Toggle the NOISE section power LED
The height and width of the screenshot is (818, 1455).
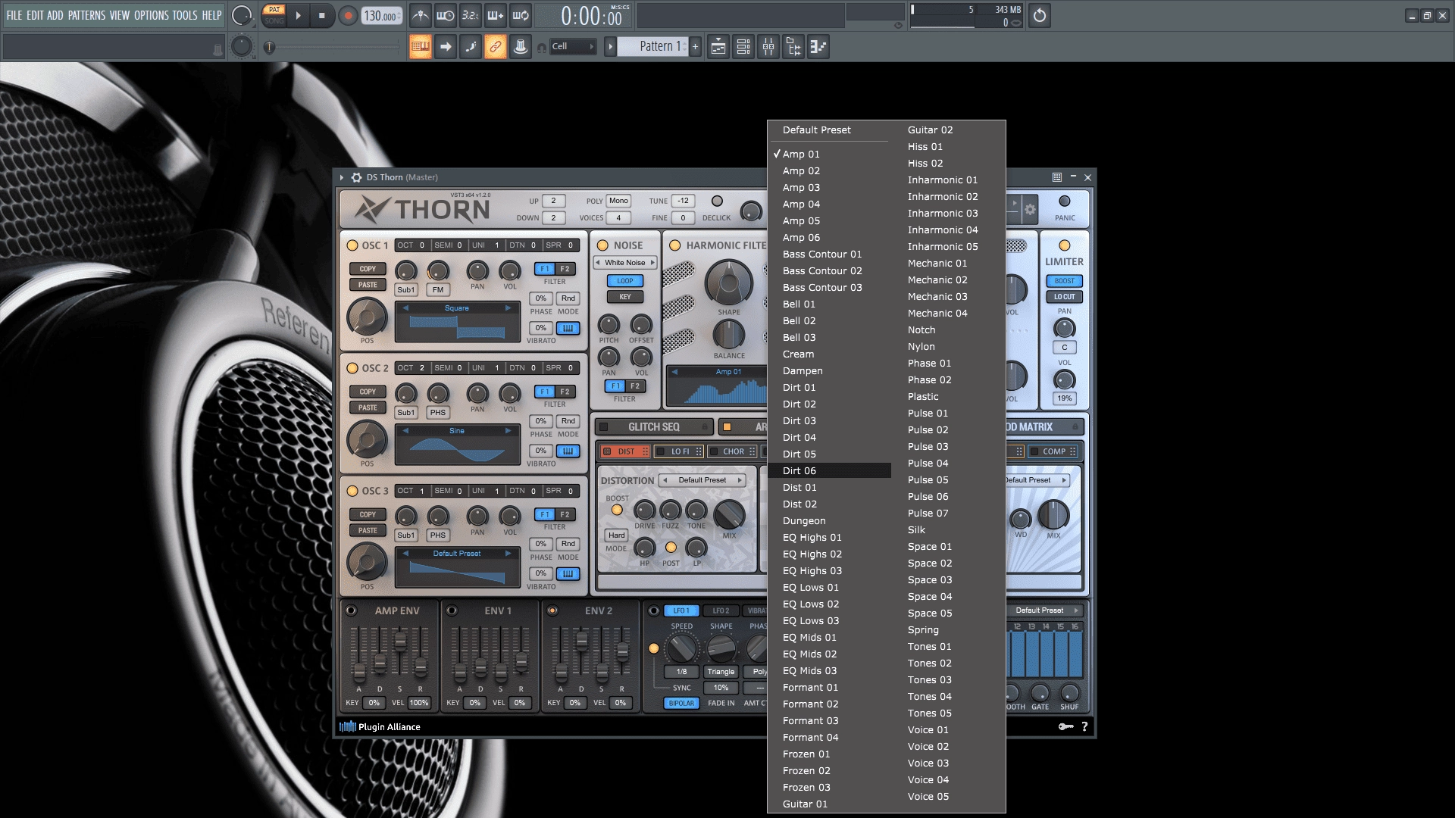pyautogui.click(x=603, y=245)
